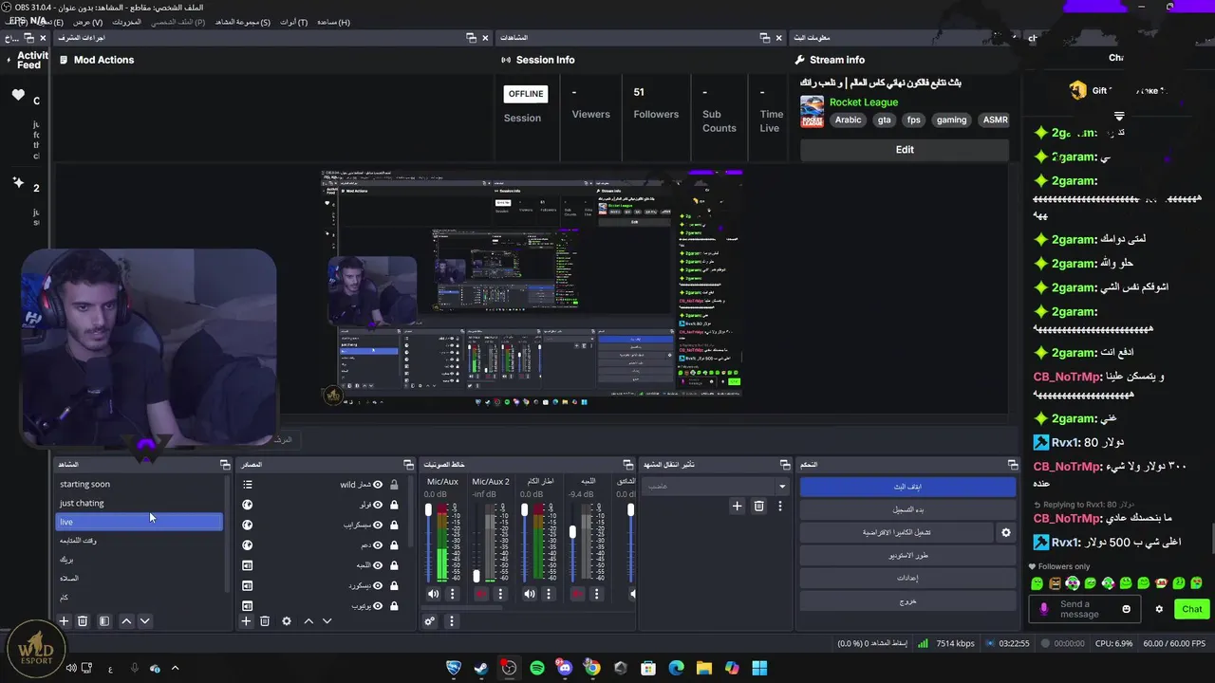The height and width of the screenshot is (683, 1215).
Task: Move the source up in Sources panel
Action: point(308,621)
